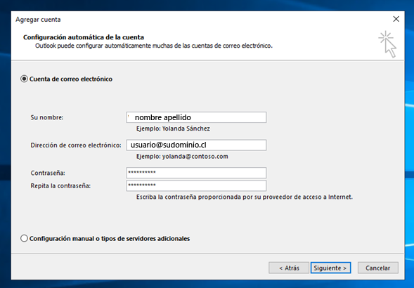Go back with the '< Atrás' button
Image resolution: width=414 pixels, height=288 pixels.
pyautogui.click(x=289, y=268)
